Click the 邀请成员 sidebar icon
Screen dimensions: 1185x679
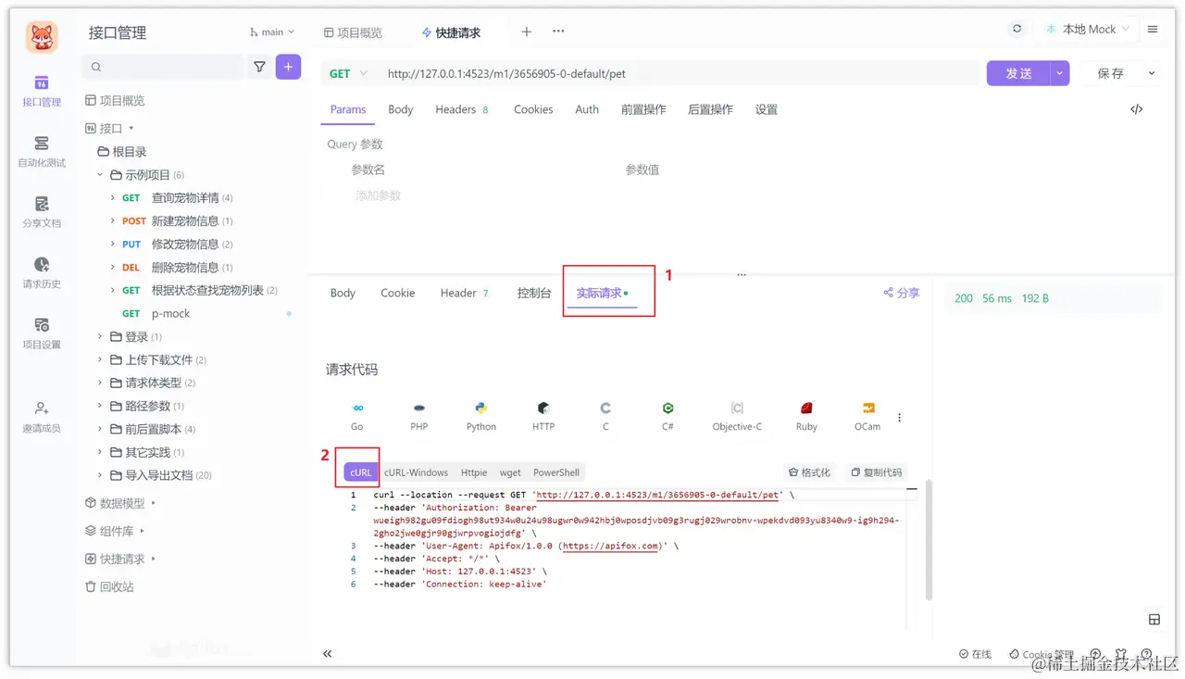pos(42,417)
